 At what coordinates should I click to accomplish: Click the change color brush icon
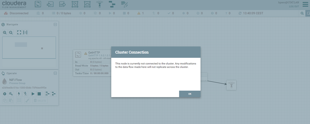(x=27, y=100)
